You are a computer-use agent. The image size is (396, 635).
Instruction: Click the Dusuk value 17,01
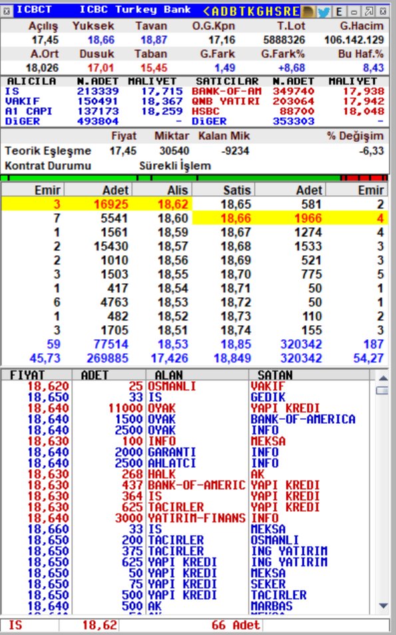pos(100,67)
